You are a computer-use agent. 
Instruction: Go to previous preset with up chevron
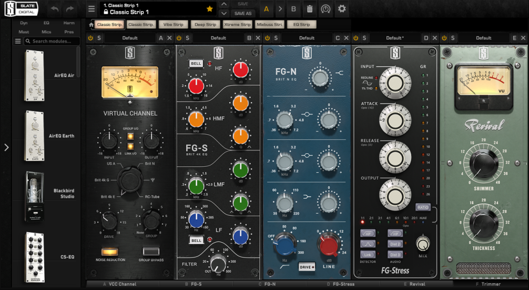pos(223,4)
